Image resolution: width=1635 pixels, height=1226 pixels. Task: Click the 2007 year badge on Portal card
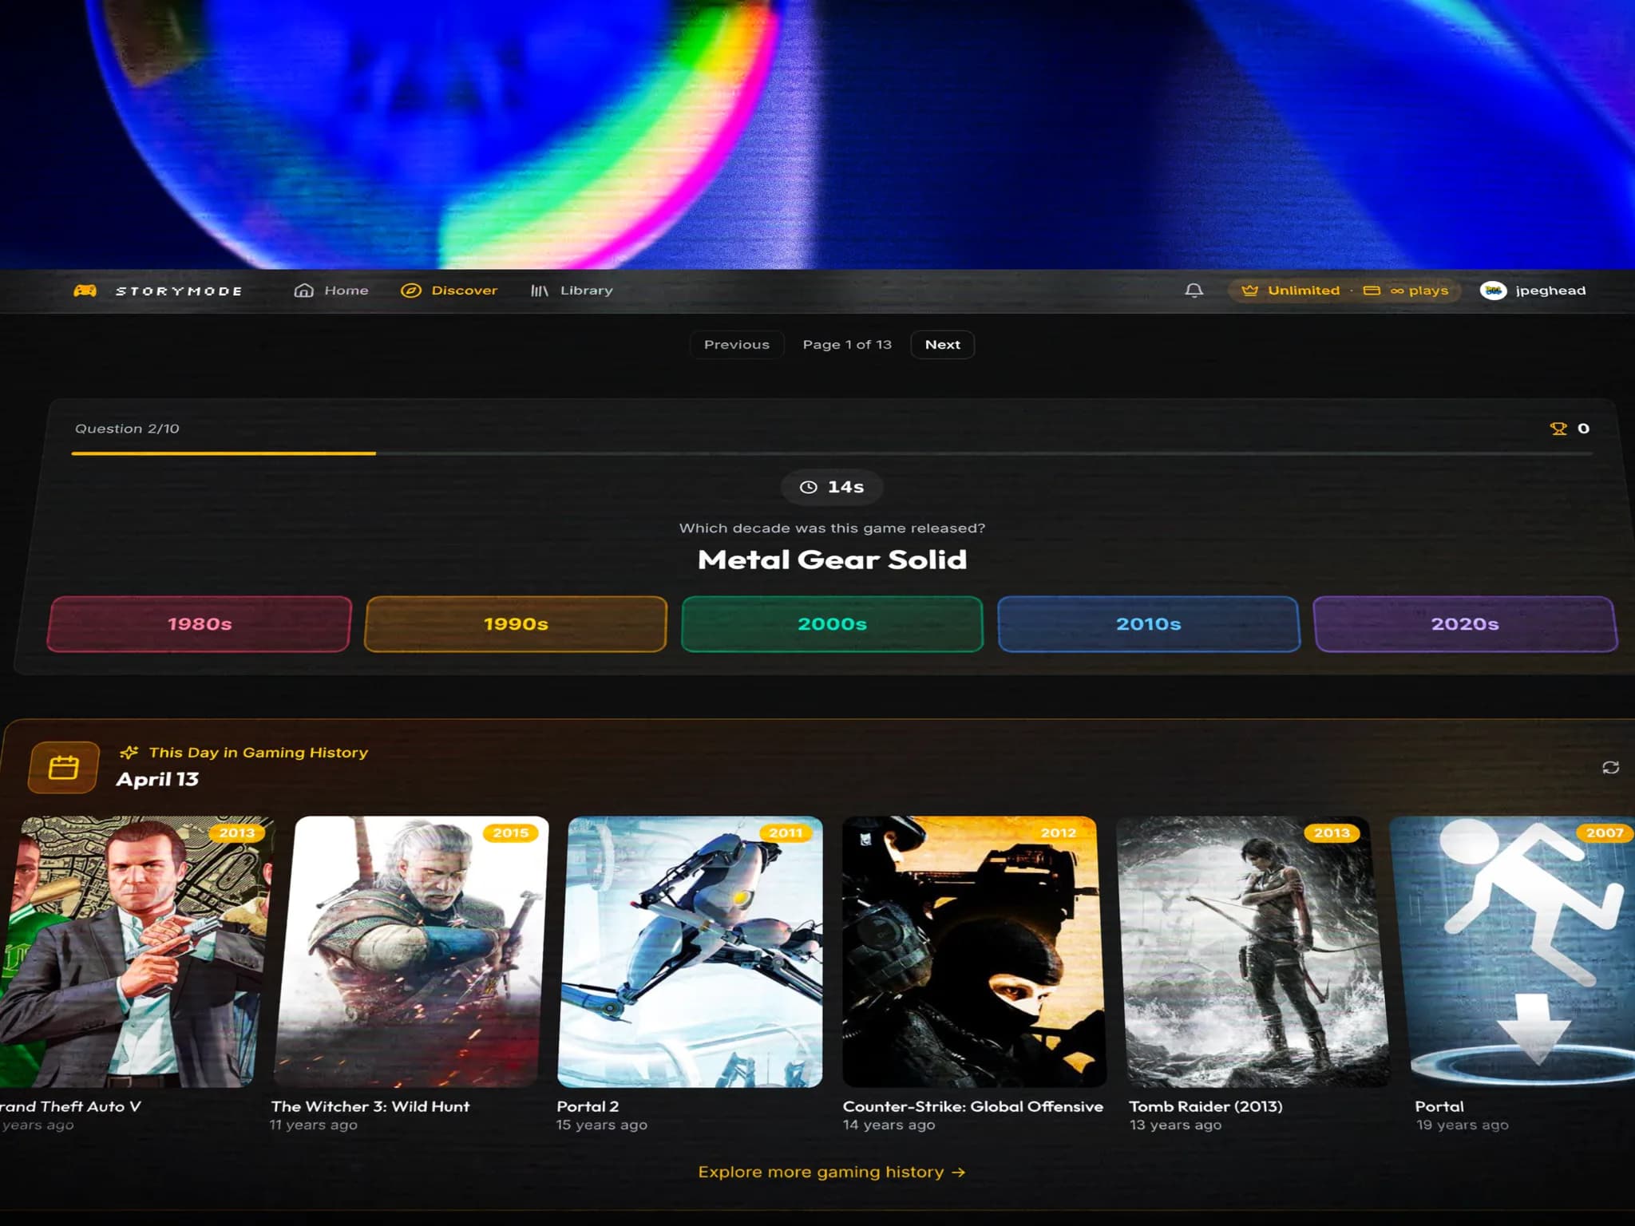coord(1605,832)
